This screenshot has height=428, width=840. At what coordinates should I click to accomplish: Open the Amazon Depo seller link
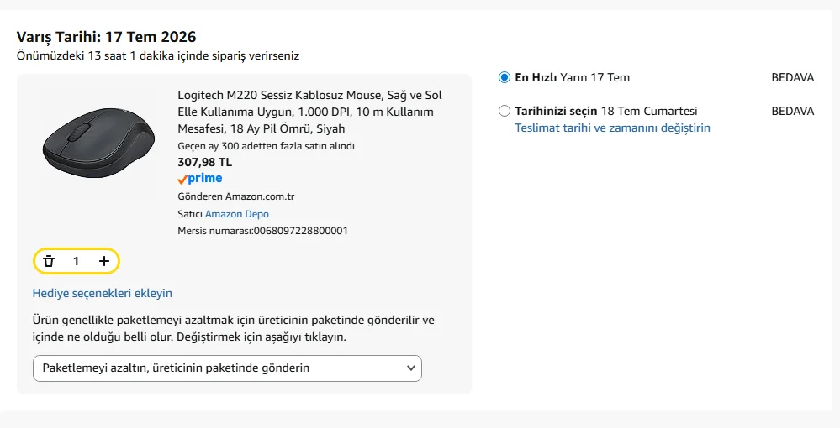tap(237, 214)
